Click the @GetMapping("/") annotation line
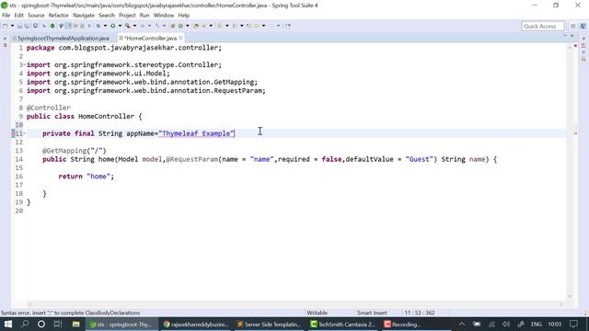Screen dimensions: 589x331 (x=75, y=151)
